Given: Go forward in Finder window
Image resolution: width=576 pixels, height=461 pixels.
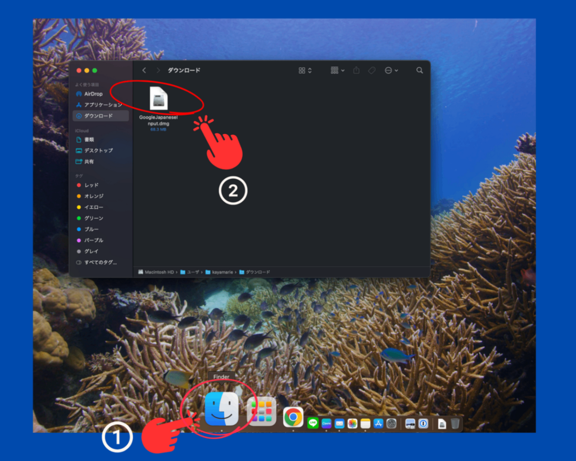Looking at the screenshot, I should tap(158, 70).
